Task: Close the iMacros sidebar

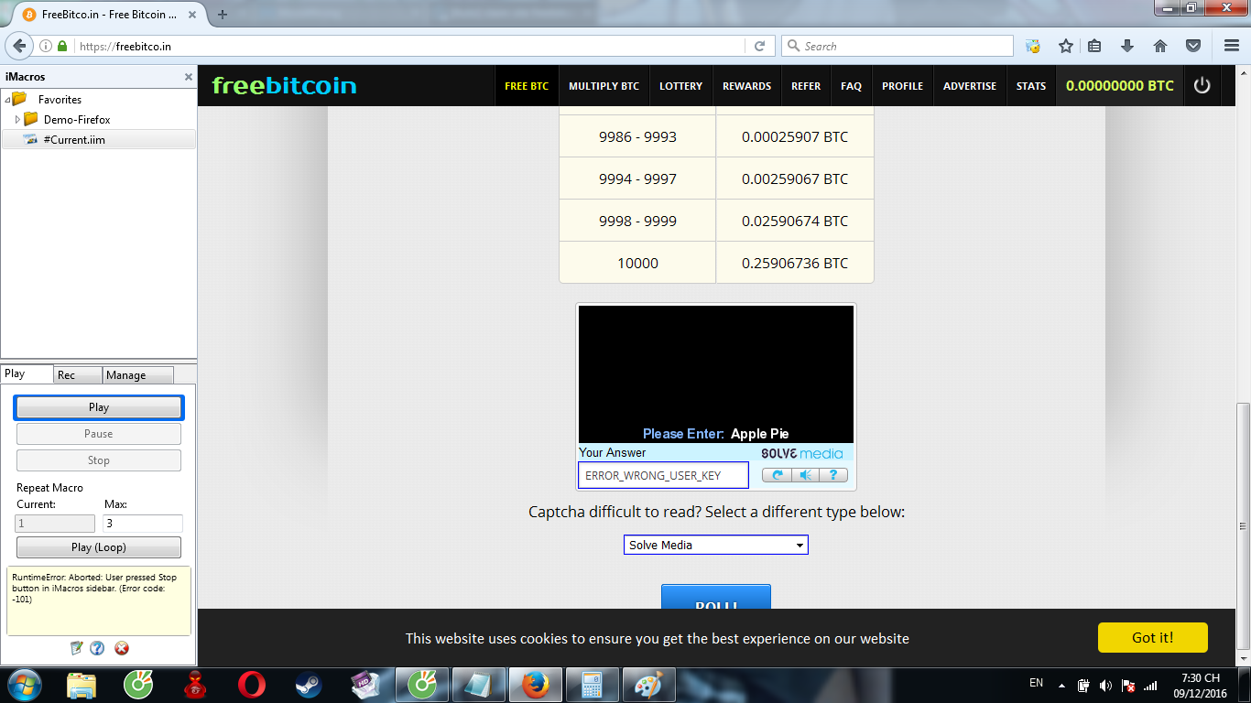Action: click(189, 77)
